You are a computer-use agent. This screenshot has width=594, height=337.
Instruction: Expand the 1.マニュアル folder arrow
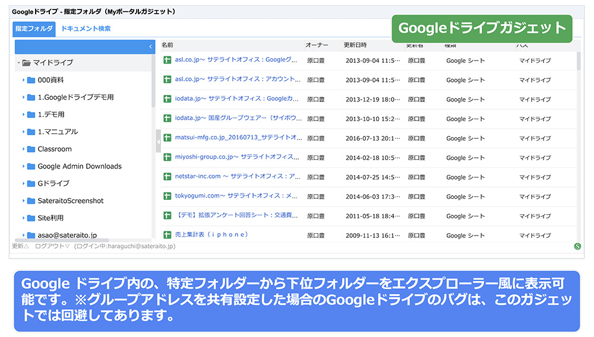pyautogui.click(x=24, y=132)
